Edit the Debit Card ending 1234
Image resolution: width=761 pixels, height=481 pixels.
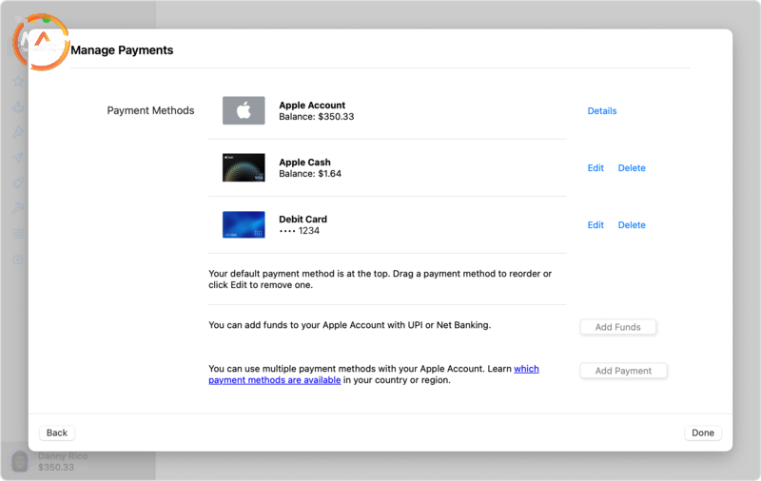(x=595, y=225)
